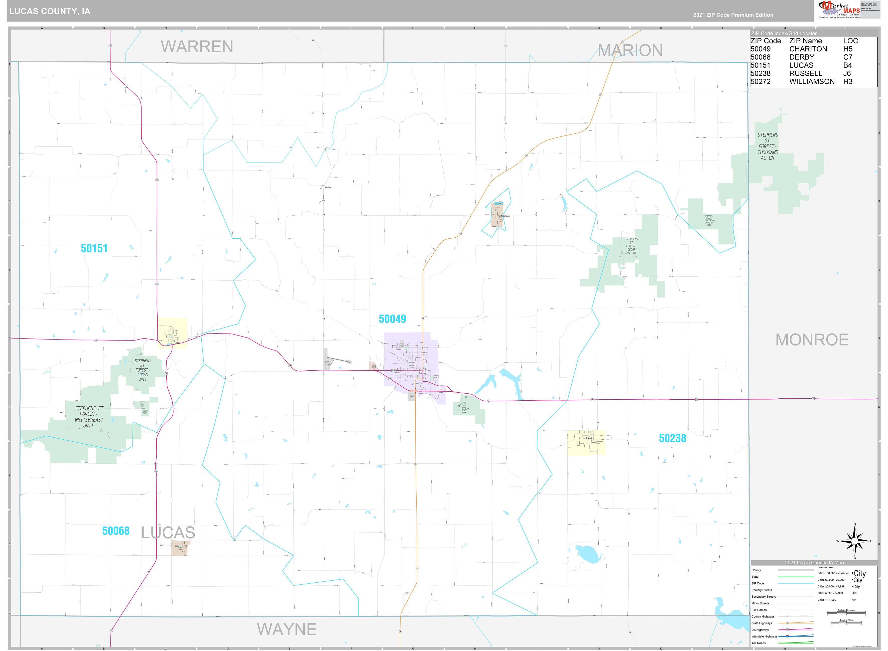Click the 50068 ZIP code label on the map
This screenshot has width=888, height=651.
click(115, 531)
